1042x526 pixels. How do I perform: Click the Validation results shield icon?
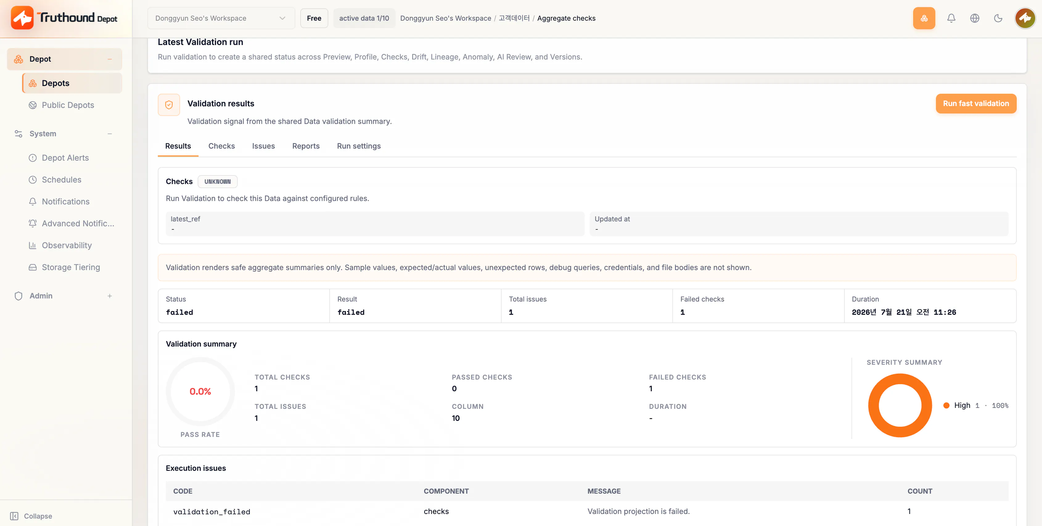pos(169,105)
